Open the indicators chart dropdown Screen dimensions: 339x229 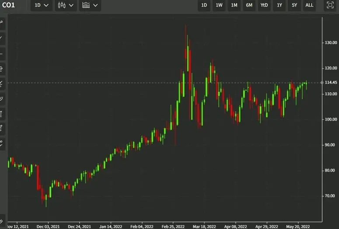tap(91, 6)
